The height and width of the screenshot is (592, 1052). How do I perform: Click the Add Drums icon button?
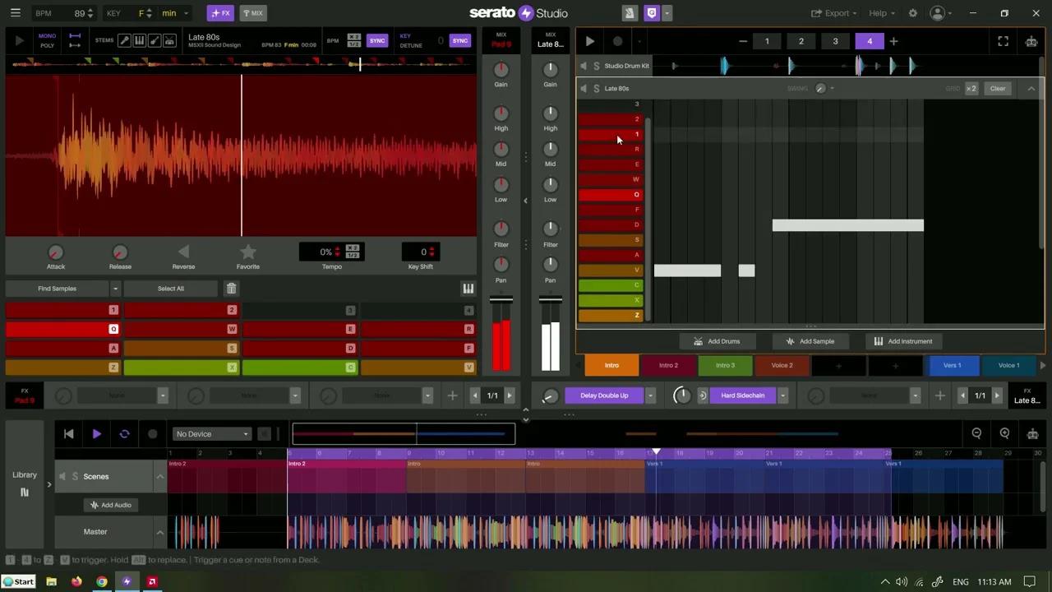coord(698,340)
